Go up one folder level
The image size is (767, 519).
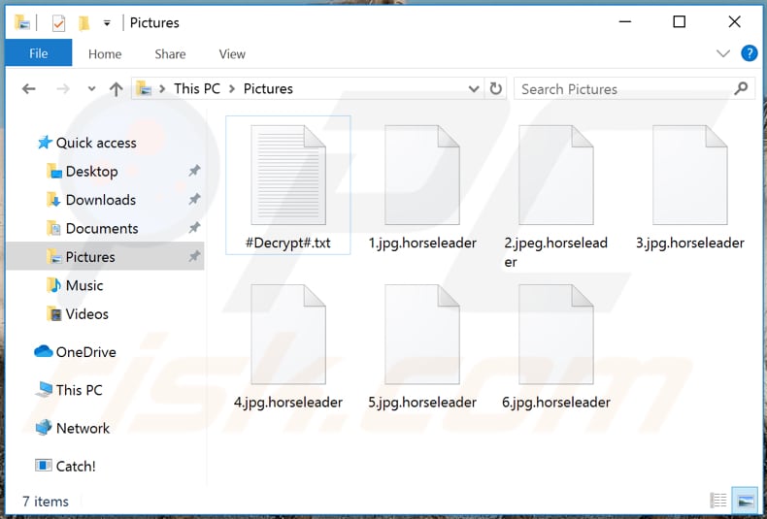click(x=116, y=89)
